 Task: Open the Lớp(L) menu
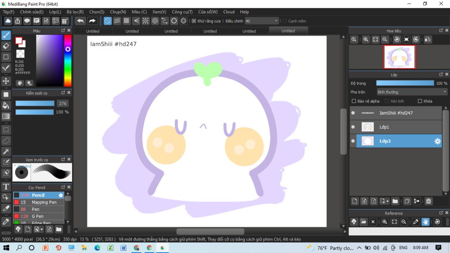(55, 12)
